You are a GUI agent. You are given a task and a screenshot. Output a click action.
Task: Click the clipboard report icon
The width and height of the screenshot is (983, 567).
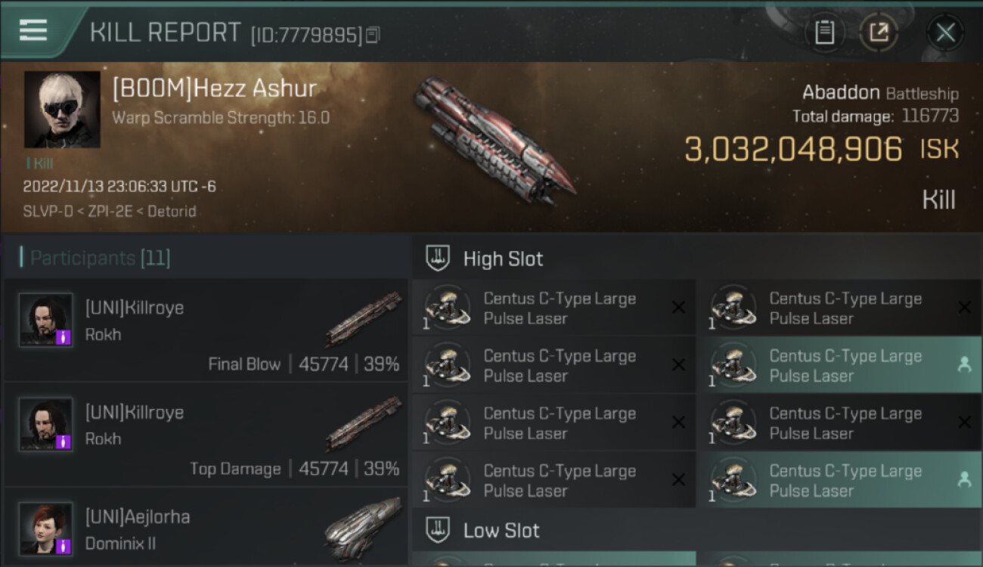[824, 33]
